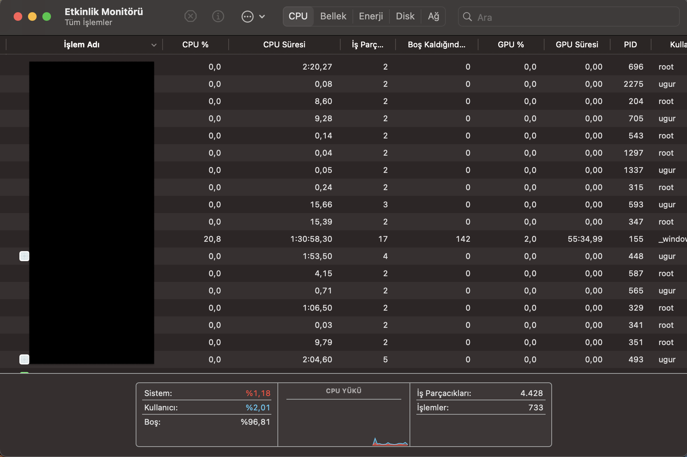687x457 pixels.
Task: Toggle sort order chevron on İşlem Adı column
Action: click(154, 45)
